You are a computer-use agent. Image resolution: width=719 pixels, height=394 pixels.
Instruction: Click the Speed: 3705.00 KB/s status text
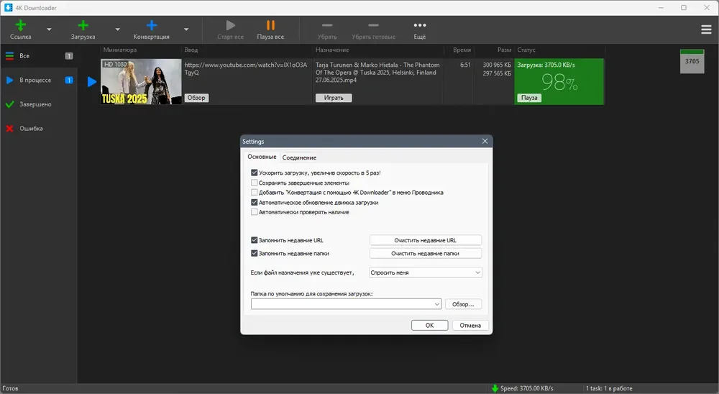(x=527, y=388)
